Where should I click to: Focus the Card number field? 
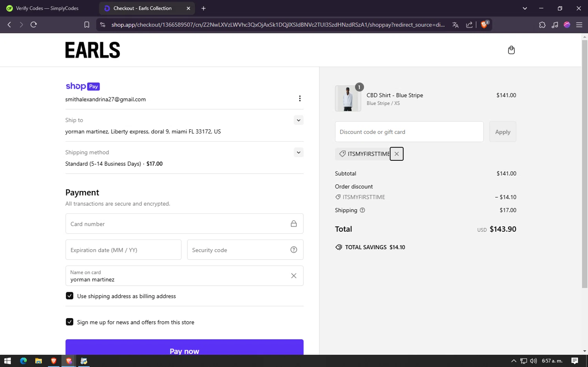click(184, 224)
